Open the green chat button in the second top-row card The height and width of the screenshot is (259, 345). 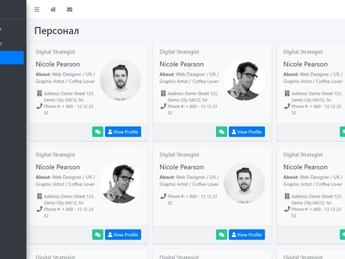click(221, 132)
